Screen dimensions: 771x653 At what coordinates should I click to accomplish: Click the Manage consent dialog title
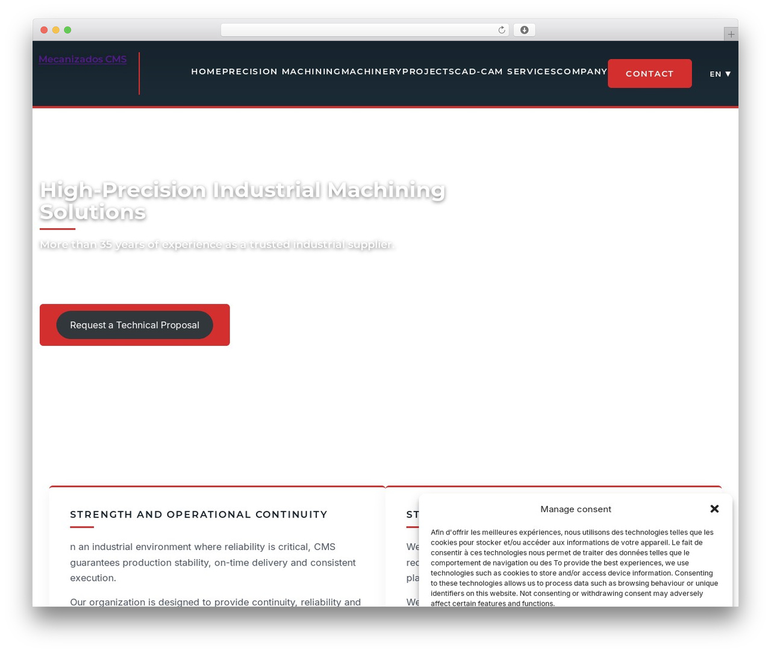(x=575, y=509)
